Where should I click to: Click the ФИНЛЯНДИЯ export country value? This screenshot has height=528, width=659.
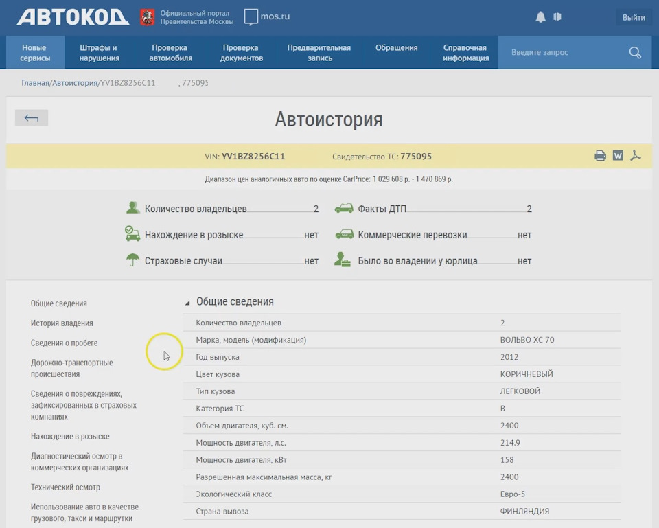[524, 512]
